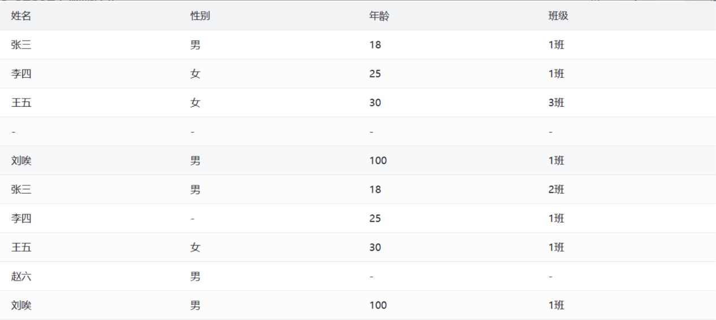716x320 pixels.
Task: Click the empty 性别 dash beside 李四
Action: (193, 218)
